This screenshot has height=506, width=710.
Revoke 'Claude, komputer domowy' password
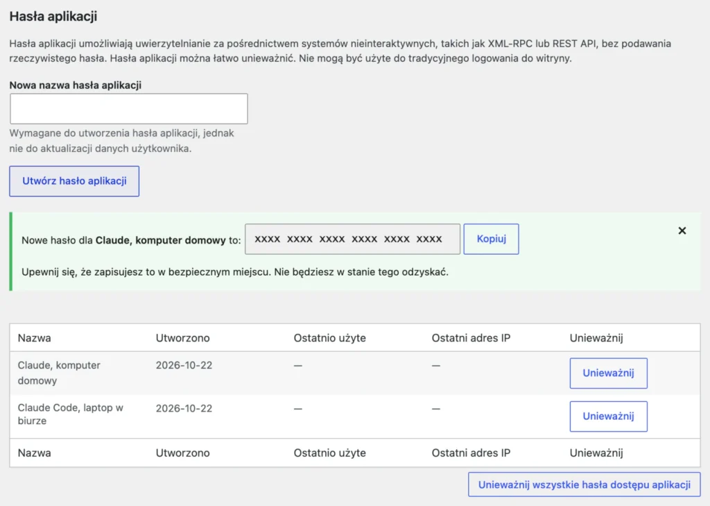pos(609,373)
